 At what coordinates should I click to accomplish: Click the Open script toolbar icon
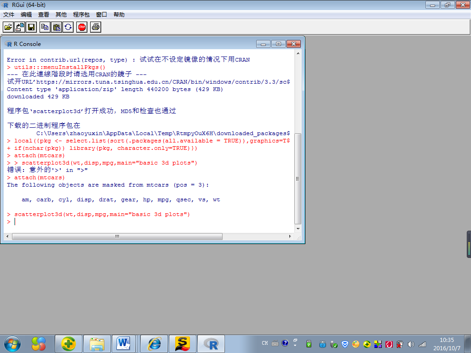pos(8,27)
